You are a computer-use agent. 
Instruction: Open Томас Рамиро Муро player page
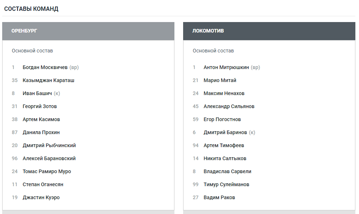pos(47,171)
